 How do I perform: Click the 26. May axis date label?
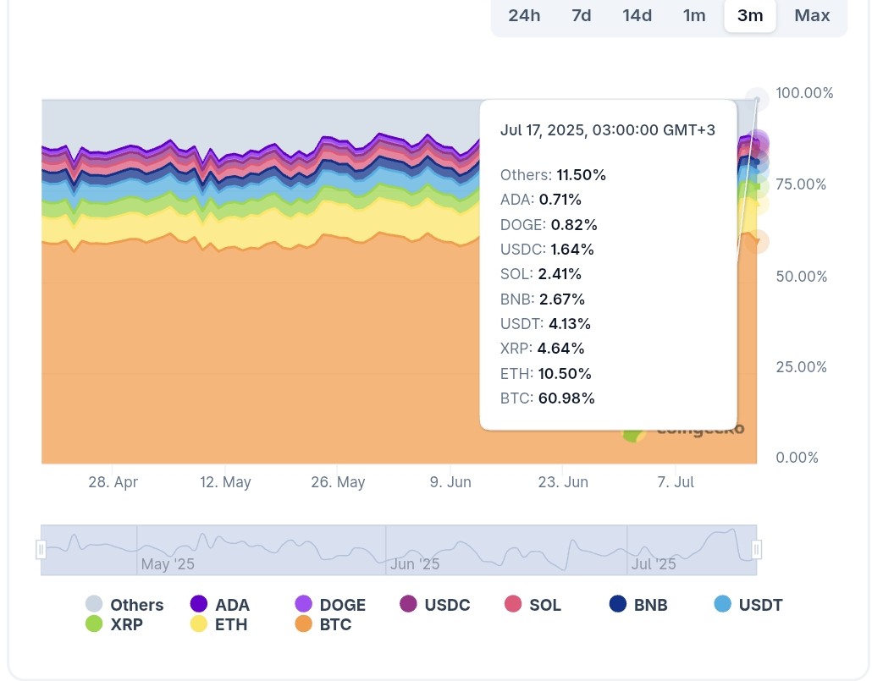[338, 482]
